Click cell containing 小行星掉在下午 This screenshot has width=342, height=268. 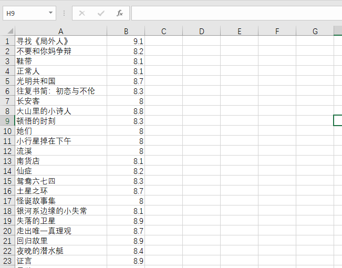pos(61,141)
